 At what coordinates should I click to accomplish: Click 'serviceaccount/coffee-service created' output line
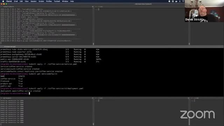pos(20,69)
